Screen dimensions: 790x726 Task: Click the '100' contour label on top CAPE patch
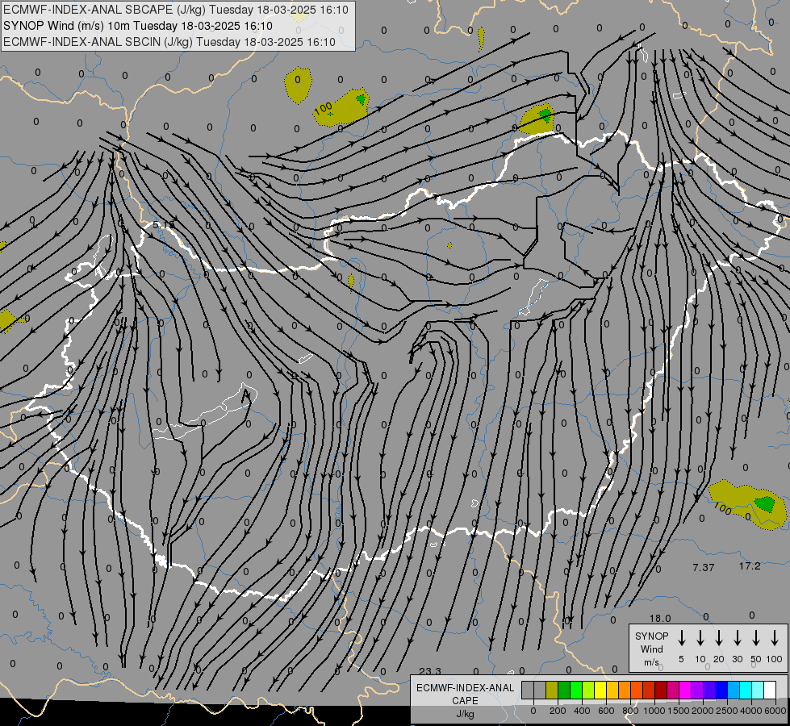[323, 108]
